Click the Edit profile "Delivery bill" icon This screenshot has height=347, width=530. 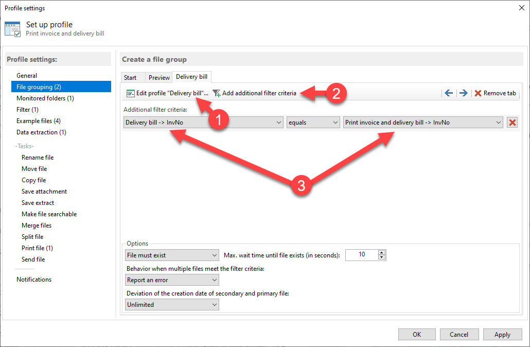131,93
